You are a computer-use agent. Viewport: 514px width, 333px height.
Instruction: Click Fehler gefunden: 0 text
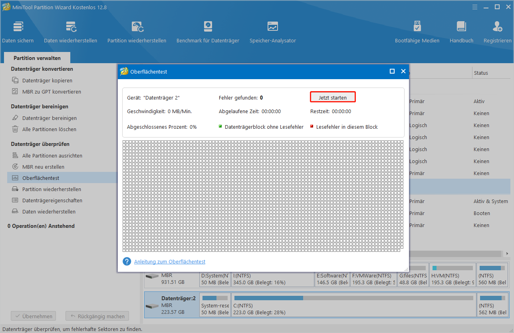[x=241, y=98]
